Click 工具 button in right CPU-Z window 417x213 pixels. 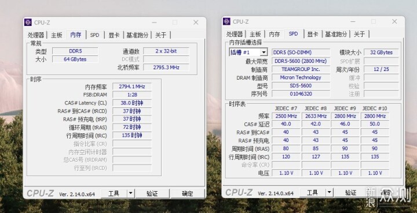pyautogui.click(x=313, y=193)
